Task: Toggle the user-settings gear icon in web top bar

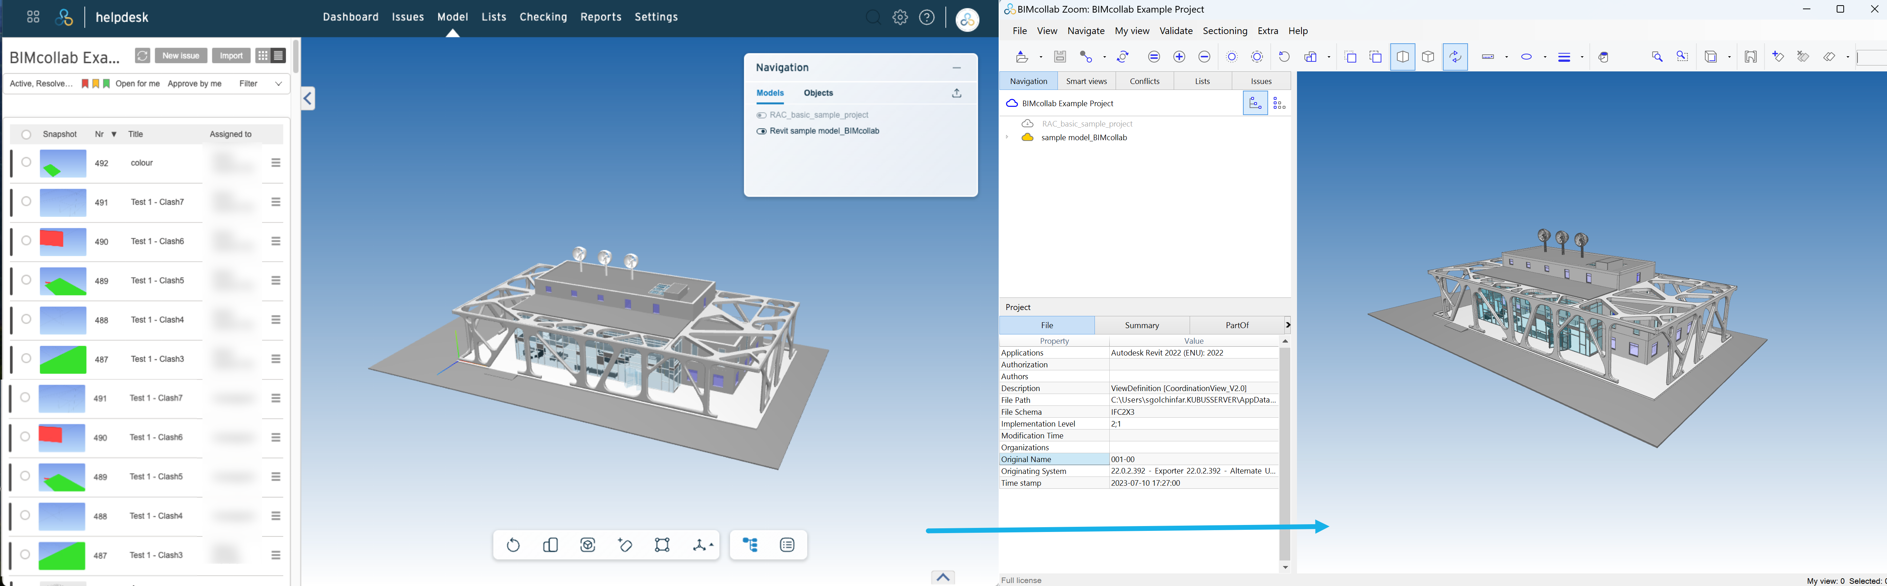Action: tap(900, 18)
